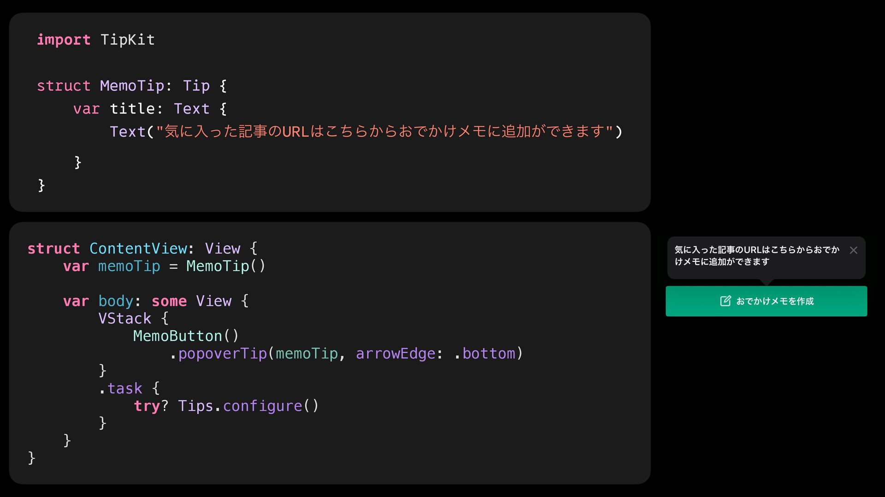Click the compose pencil icon on the green button
The width and height of the screenshot is (885, 497).
[725, 301]
